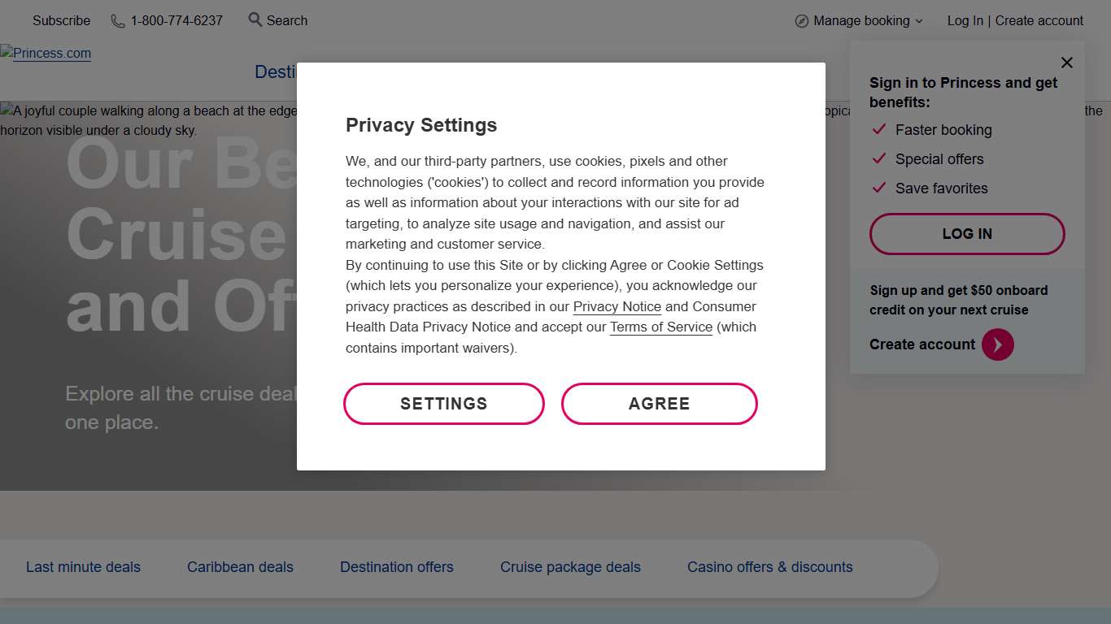Open Casino offers & discounts
1111x624 pixels.
pos(769,567)
